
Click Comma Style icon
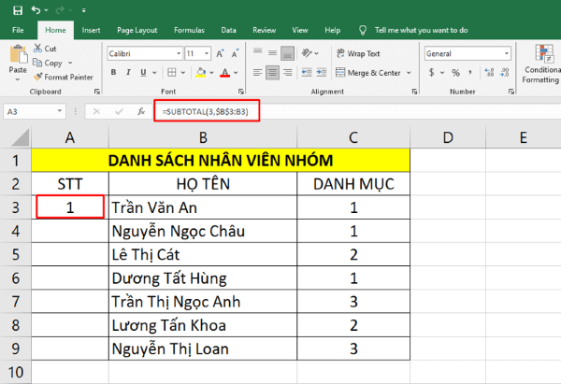[470, 73]
